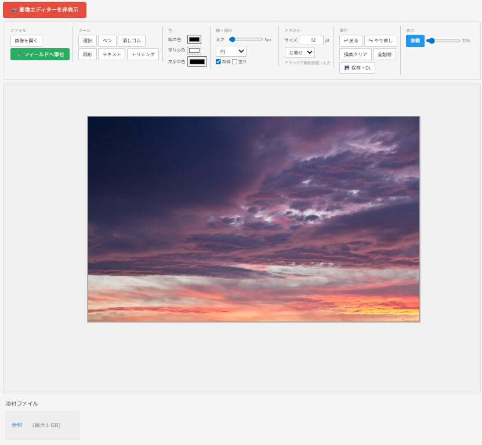Click the text サイズ input field

[311, 40]
